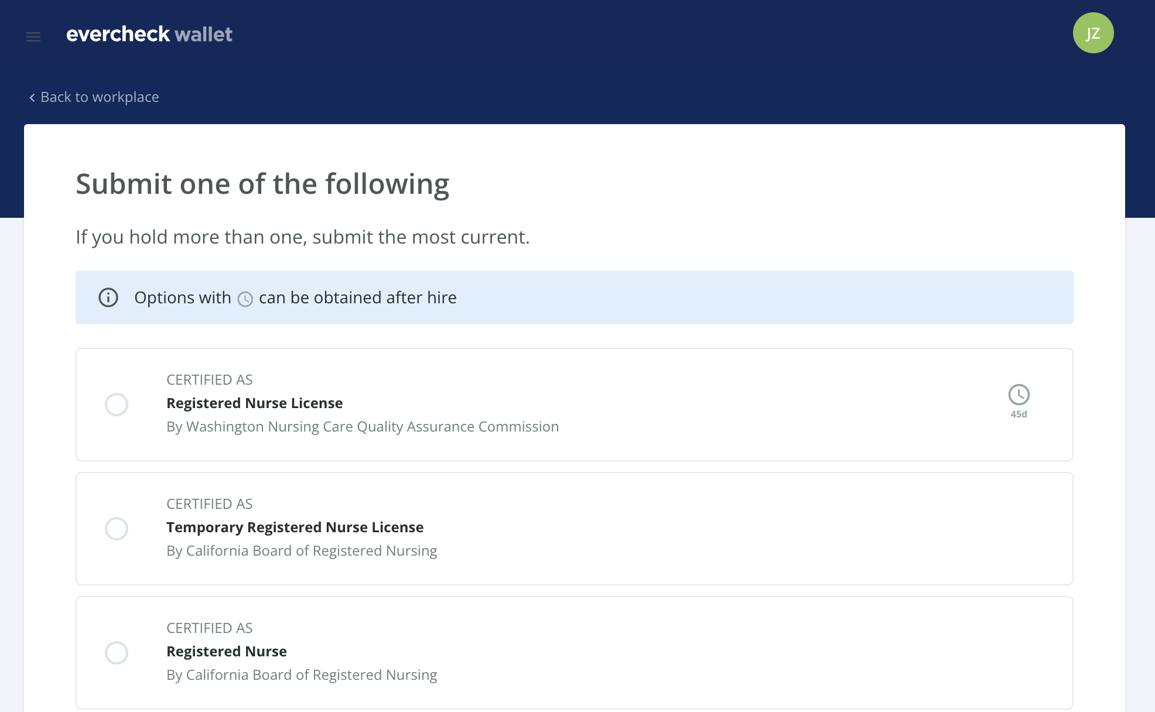This screenshot has width=1155, height=712.
Task: Click the info circle icon in banner
Action: pos(108,297)
